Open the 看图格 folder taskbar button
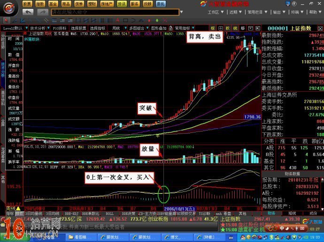The width and height of the screenshot is (324, 242). point(81,237)
